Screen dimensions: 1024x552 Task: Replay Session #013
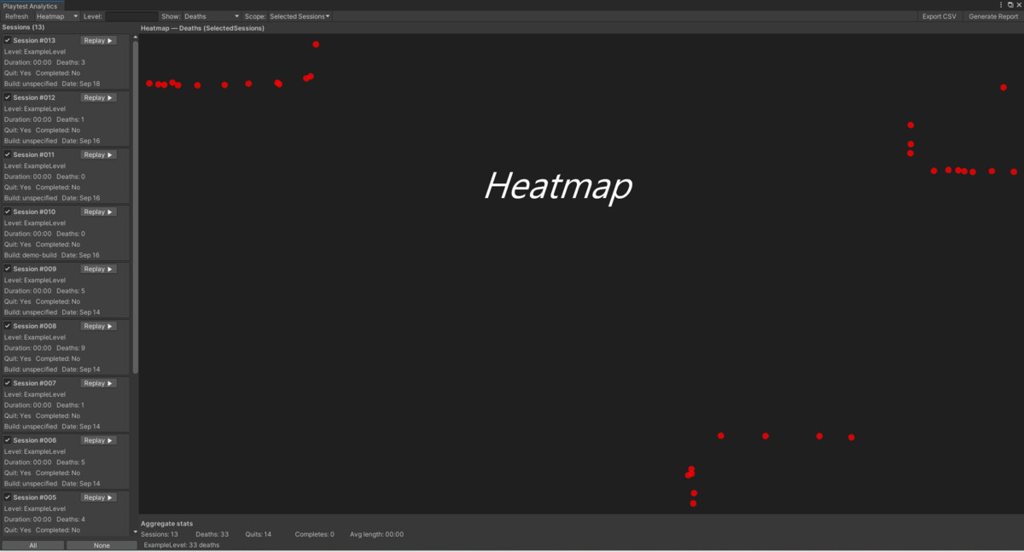pyautogui.click(x=98, y=40)
